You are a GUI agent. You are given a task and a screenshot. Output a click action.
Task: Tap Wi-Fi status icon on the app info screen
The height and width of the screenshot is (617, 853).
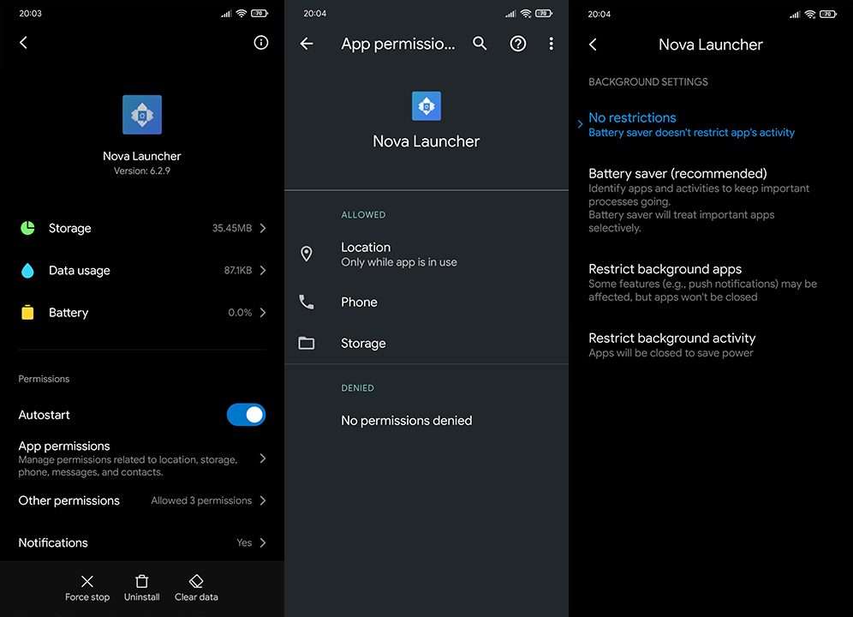point(242,14)
